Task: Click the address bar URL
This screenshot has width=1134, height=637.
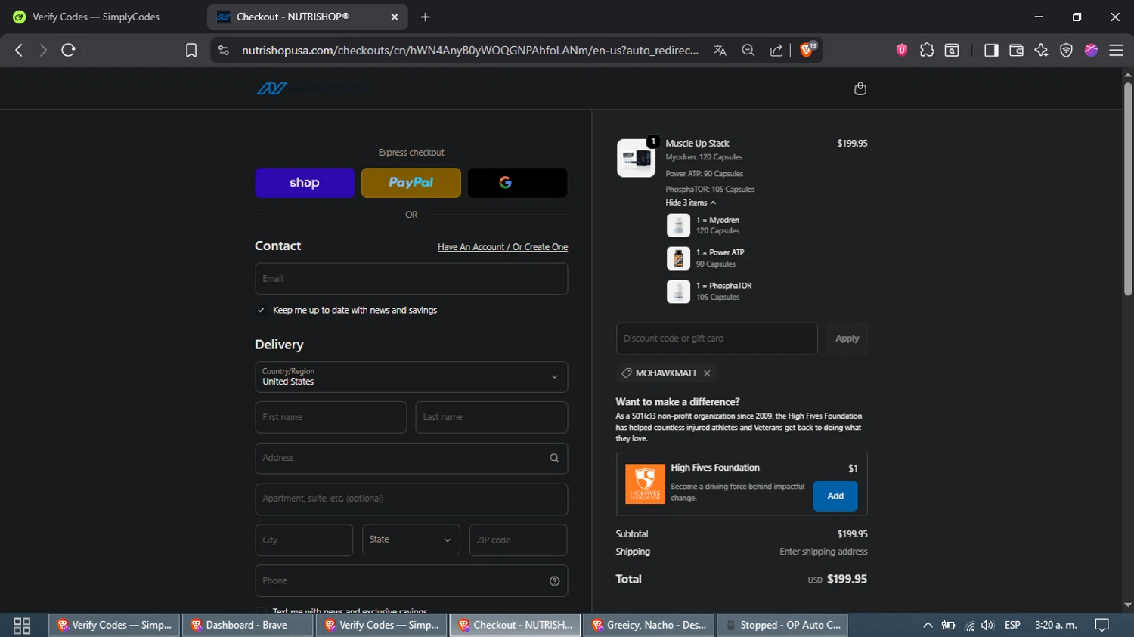Action: coord(469,50)
